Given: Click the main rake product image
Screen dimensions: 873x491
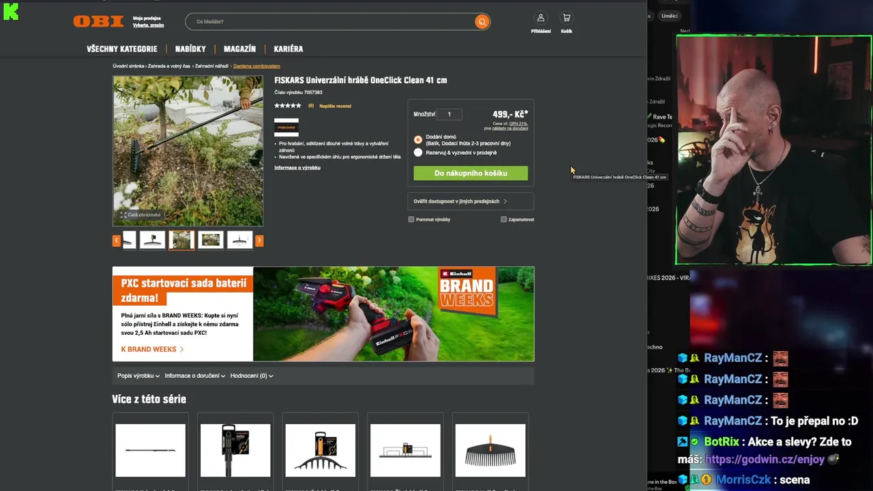Looking at the screenshot, I should (x=188, y=151).
